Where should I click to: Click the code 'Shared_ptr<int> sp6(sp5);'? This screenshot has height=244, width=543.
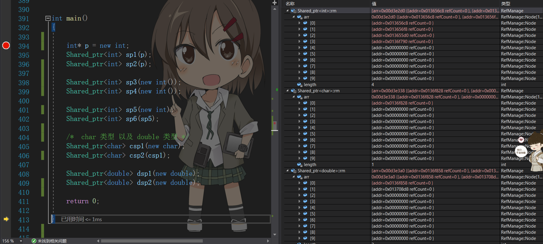point(113,119)
